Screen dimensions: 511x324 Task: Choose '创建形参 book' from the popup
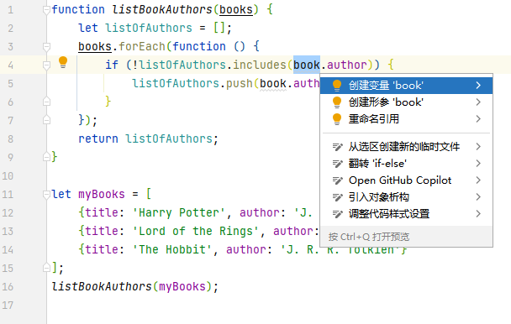pyautogui.click(x=406, y=102)
